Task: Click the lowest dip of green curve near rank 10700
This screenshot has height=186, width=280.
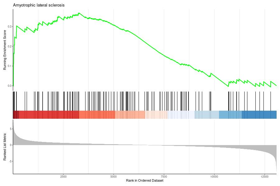Action: pyautogui.click(x=228, y=86)
